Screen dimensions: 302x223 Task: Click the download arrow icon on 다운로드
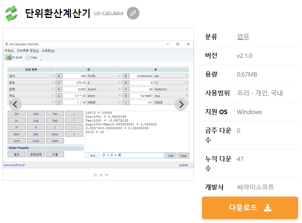click(x=268, y=208)
